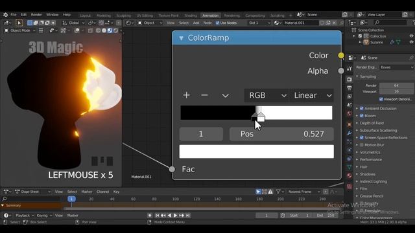Open the Render Engine Eevee dropdown
Screen dimensions: 415x233
pyautogui.click(x=397, y=67)
